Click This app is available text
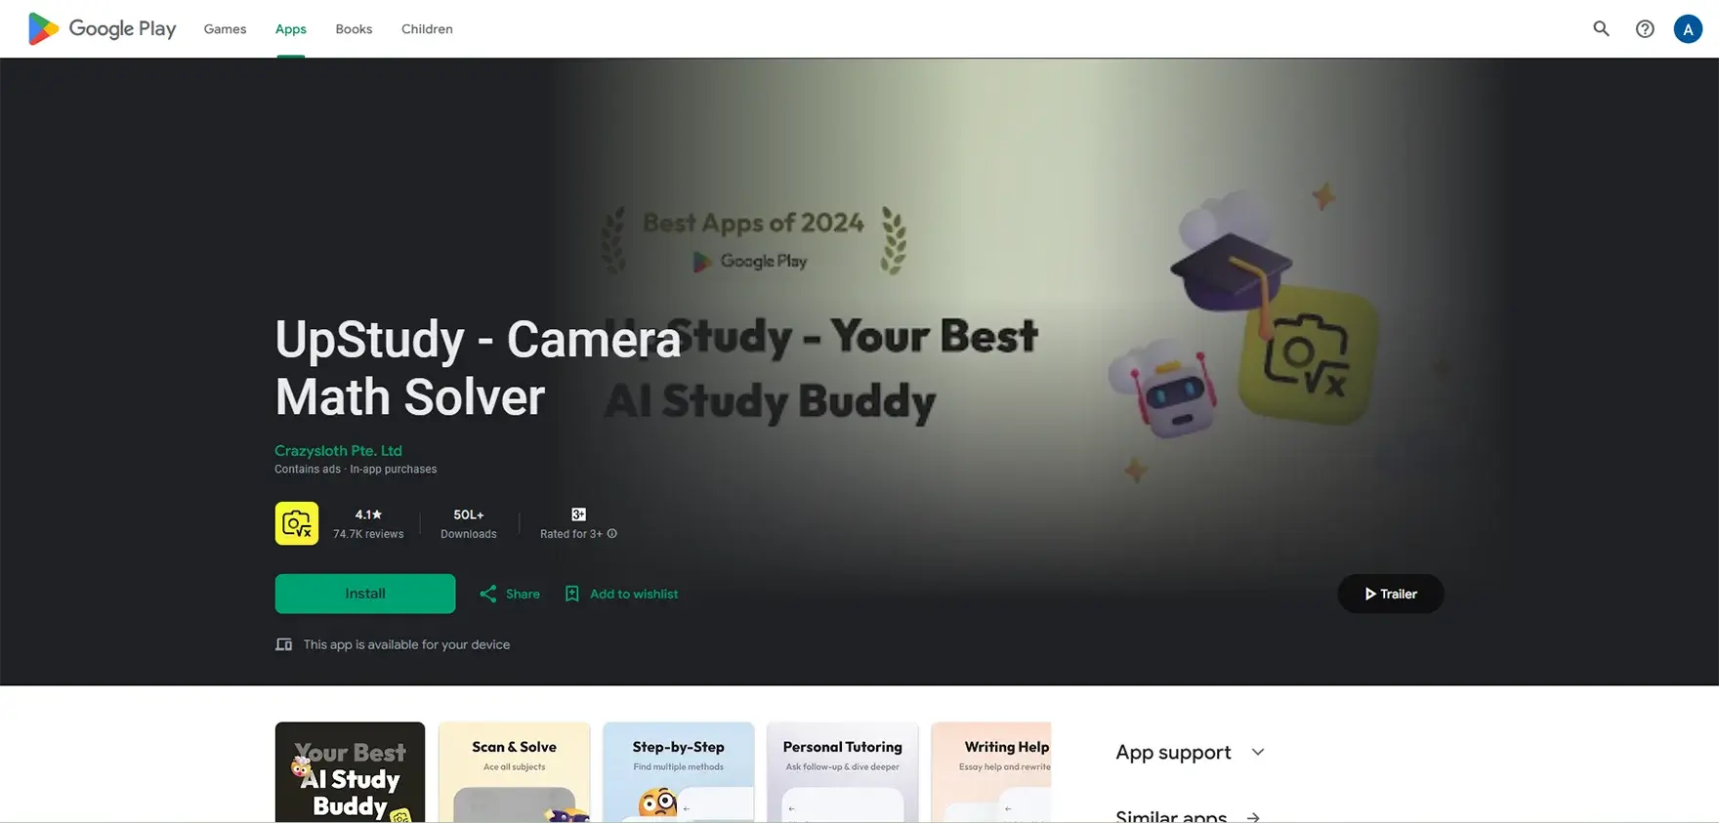Viewport: 1719px width, 823px height. (x=406, y=644)
